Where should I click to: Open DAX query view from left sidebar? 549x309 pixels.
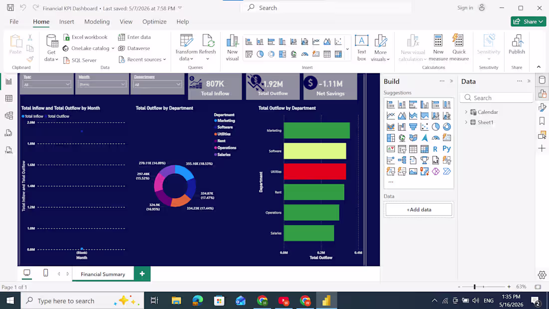click(9, 133)
